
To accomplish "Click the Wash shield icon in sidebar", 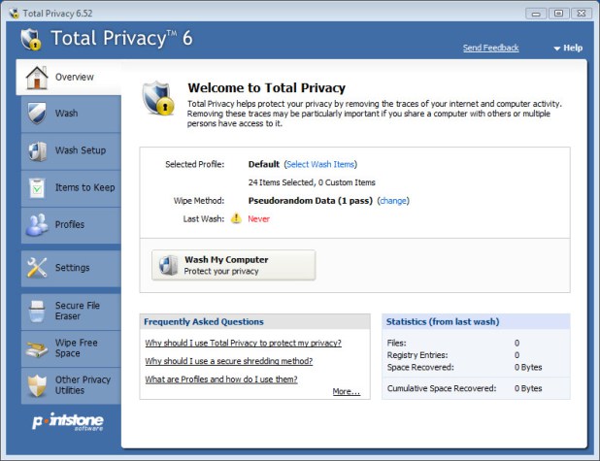I will point(37,114).
